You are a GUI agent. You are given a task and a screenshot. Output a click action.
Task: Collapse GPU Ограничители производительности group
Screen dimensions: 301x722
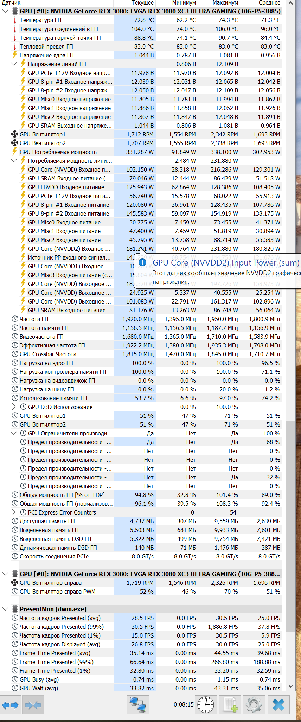coord(14,433)
